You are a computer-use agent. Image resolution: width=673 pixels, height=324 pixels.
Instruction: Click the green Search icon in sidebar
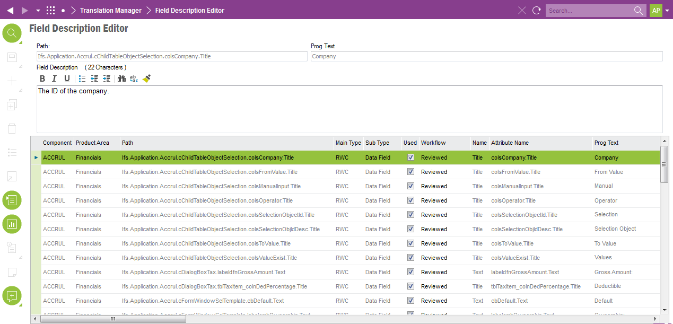pos(12,33)
